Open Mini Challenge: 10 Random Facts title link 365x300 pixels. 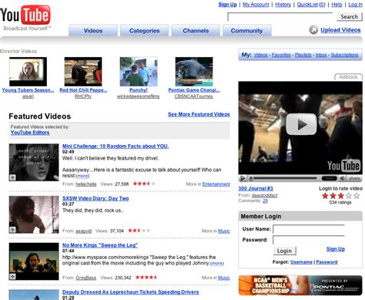[x=116, y=146]
